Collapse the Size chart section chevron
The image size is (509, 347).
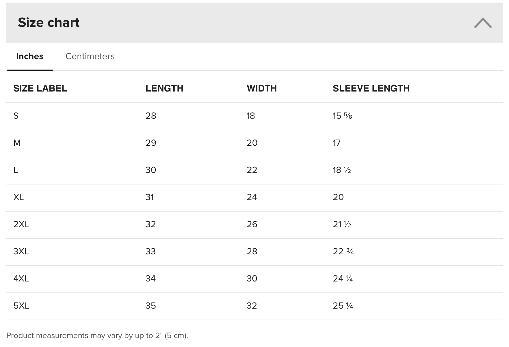coord(483,23)
